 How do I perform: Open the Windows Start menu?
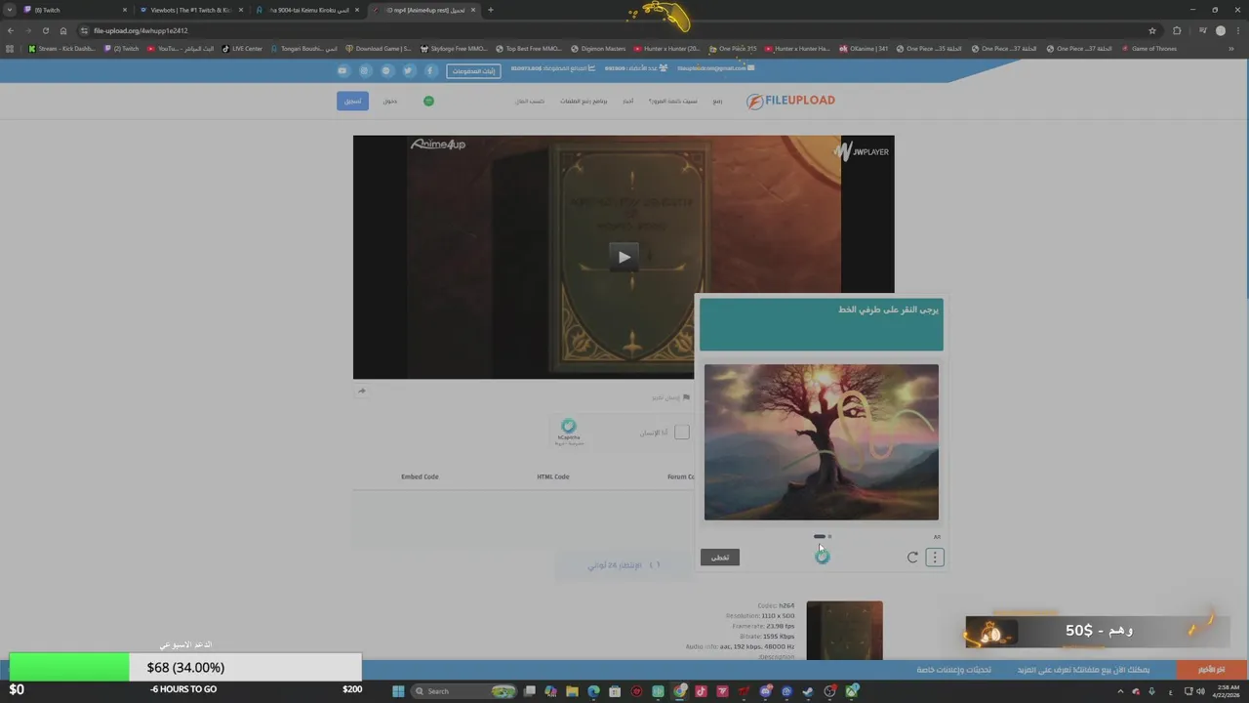(x=398, y=691)
